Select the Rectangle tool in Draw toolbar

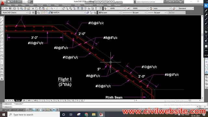click(2, 32)
